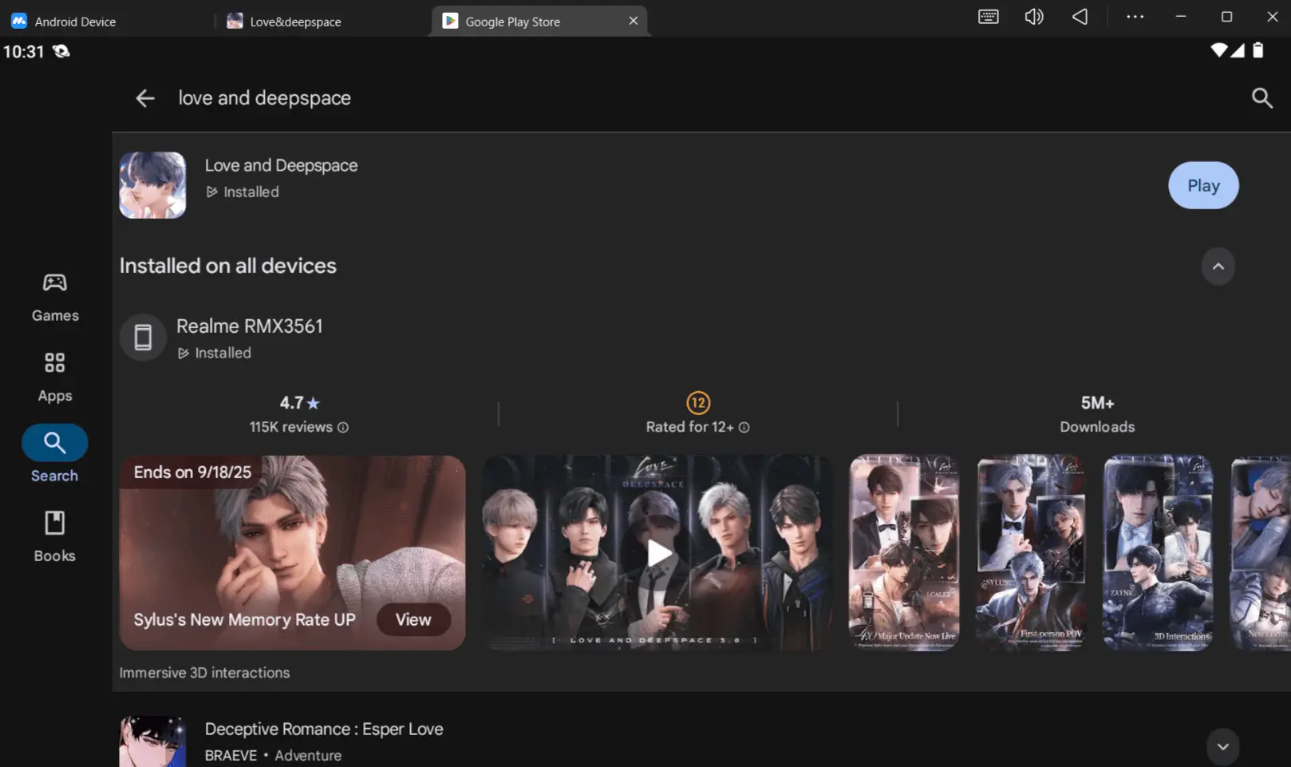Select the Search tab in sidebar
Viewport: 1291px width, 767px height.
(55, 454)
